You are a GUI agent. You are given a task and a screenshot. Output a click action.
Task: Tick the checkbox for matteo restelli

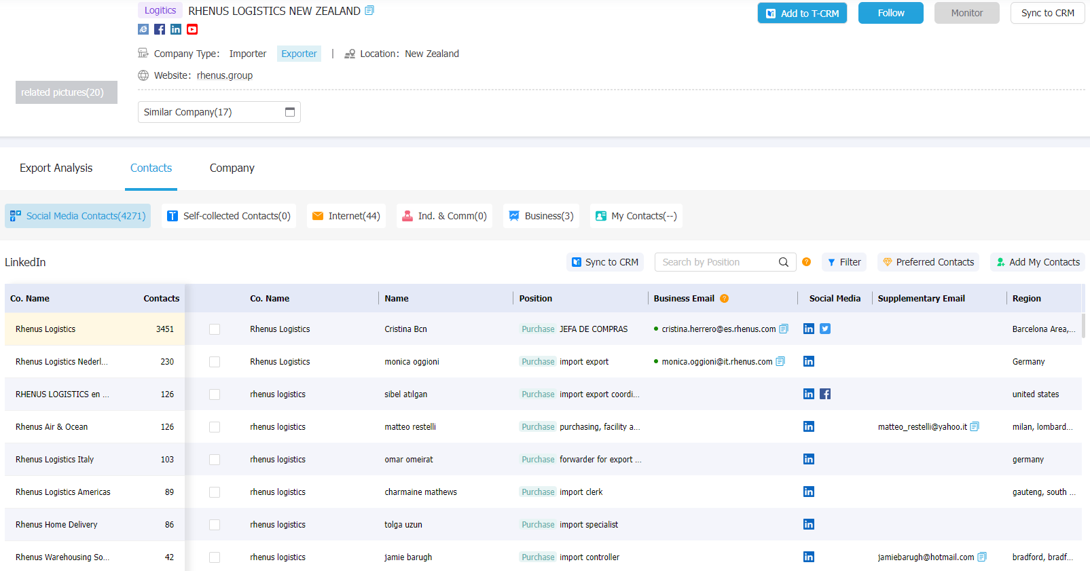point(215,427)
